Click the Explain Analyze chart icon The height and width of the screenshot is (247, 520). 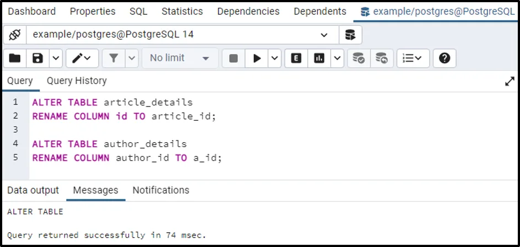click(x=319, y=59)
